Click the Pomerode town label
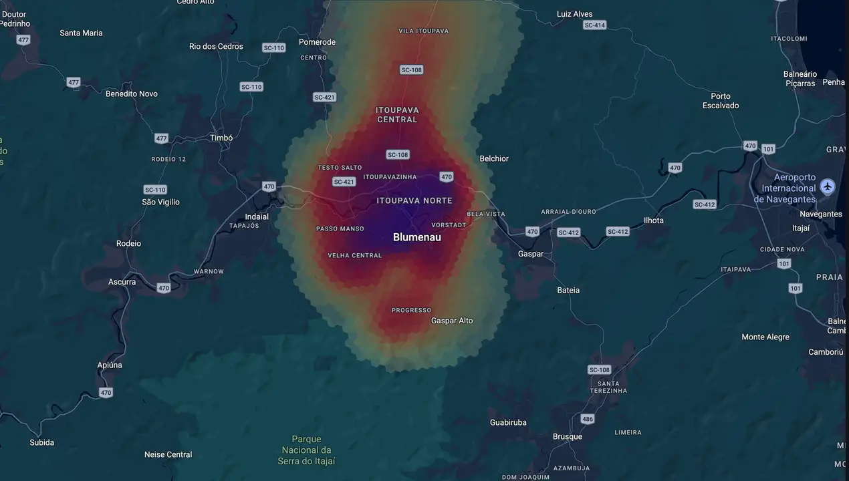 pos(317,42)
